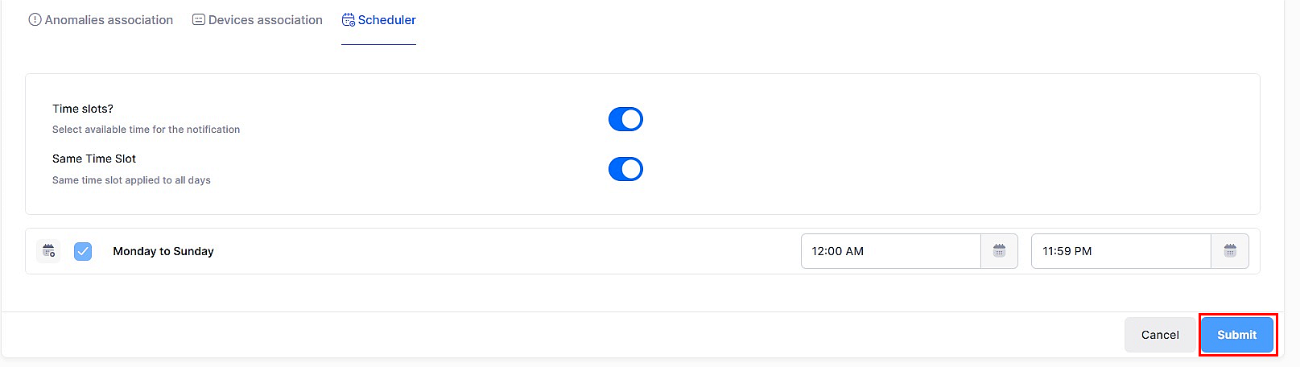Switch to the Anomalies association tab
The height and width of the screenshot is (367, 1300).
pos(109,20)
